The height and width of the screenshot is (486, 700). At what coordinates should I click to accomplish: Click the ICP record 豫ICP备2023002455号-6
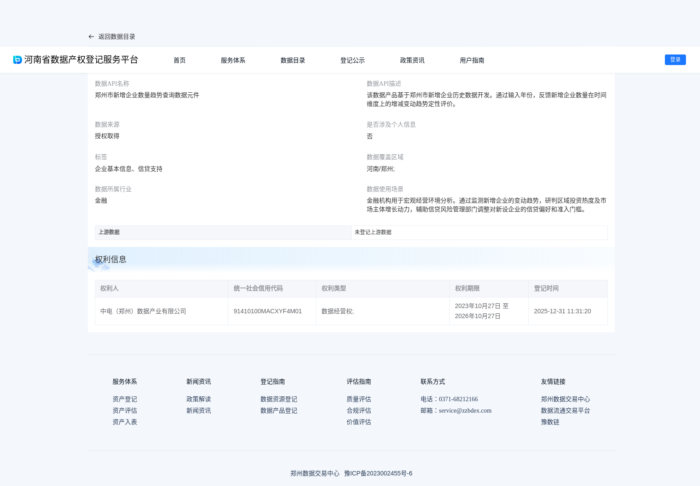point(378,473)
